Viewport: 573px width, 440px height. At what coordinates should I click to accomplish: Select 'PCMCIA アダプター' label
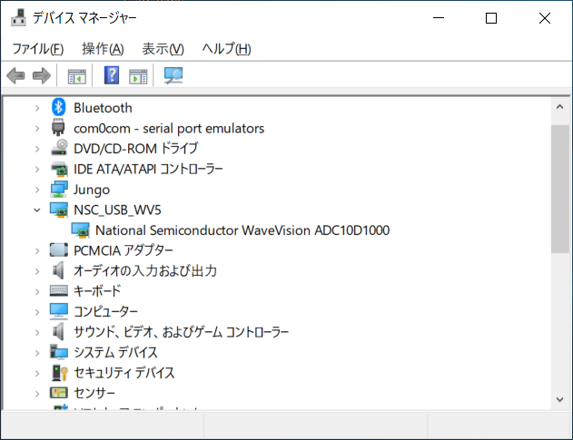coord(123,250)
